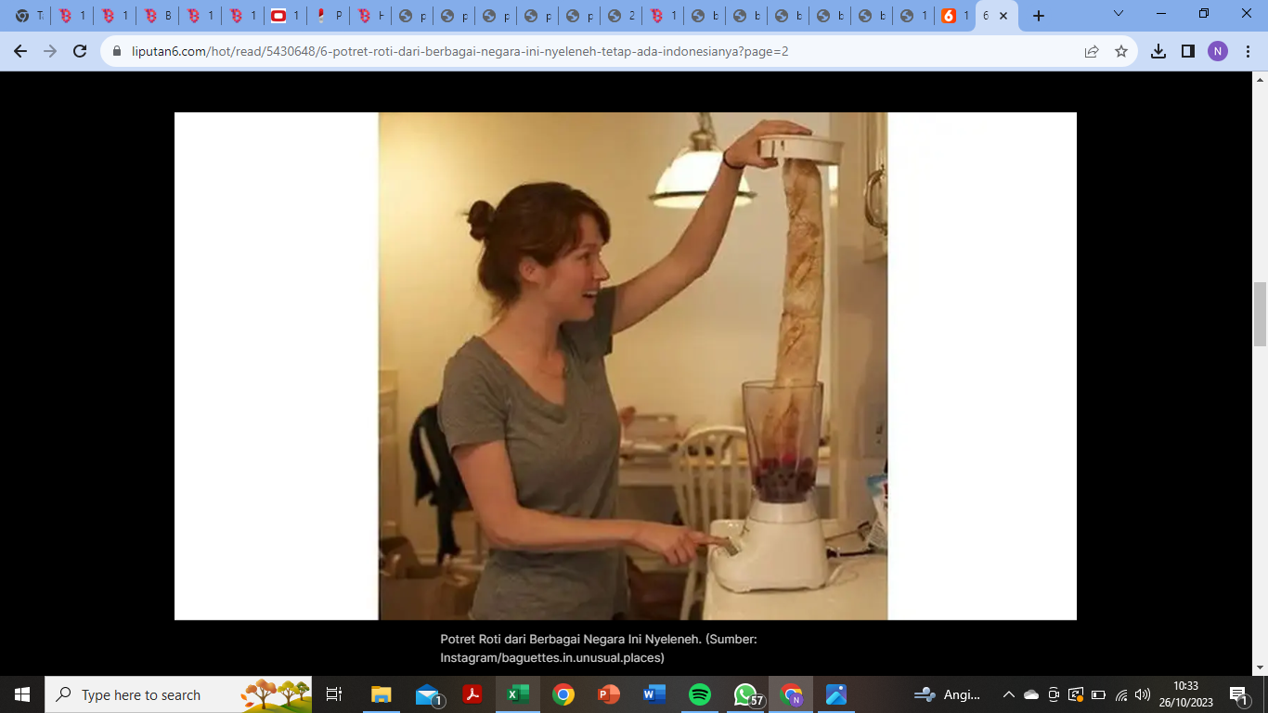
Task: Open WhatsApp from the taskbar
Action: pos(745,694)
